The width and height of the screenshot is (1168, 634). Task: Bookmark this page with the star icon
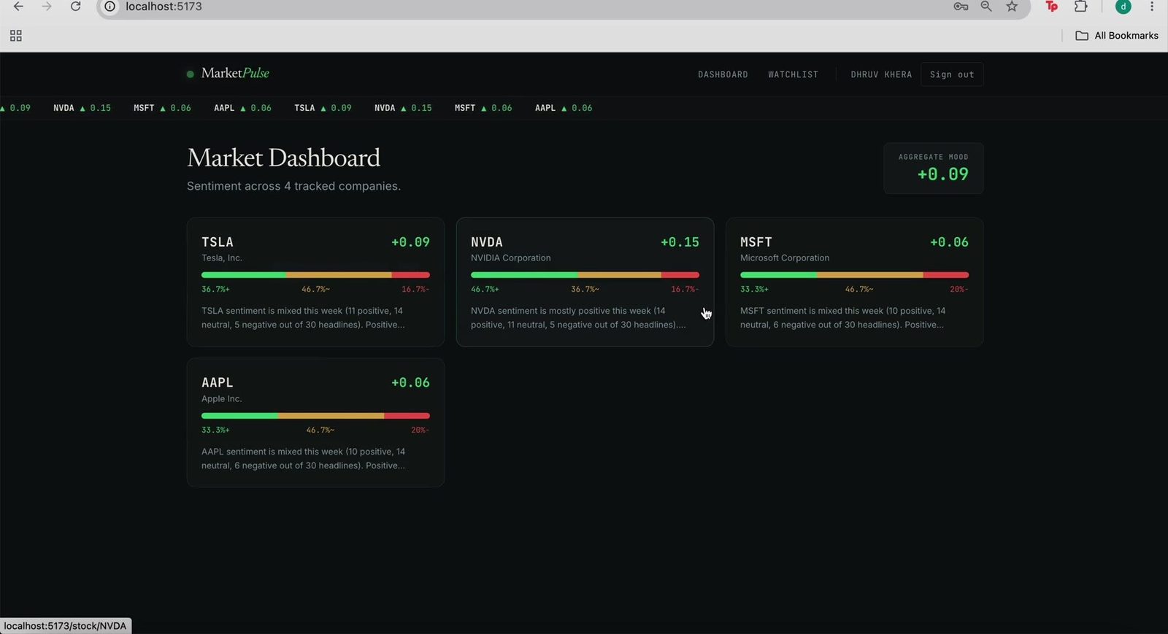click(x=1012, y=7)
